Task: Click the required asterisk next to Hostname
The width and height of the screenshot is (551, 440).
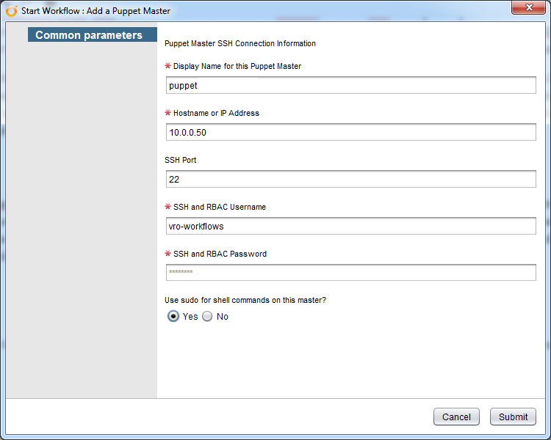Action: pos(168,113)
